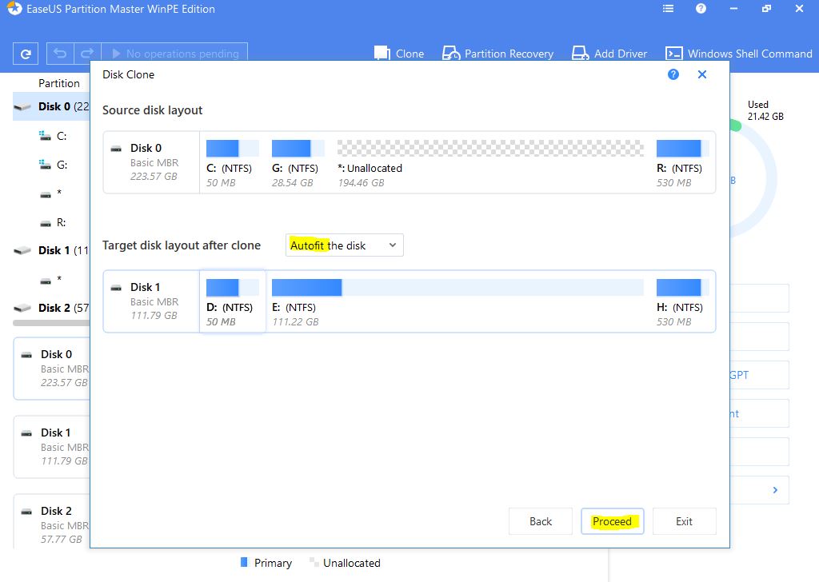Screen dimensions: 819x582
Task: Click the Undo arrow icon
Action: [60, 54]
